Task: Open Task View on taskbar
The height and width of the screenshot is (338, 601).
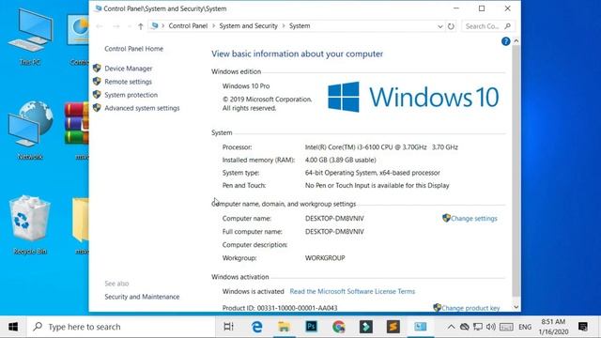Action: click(x=229, y=327)
